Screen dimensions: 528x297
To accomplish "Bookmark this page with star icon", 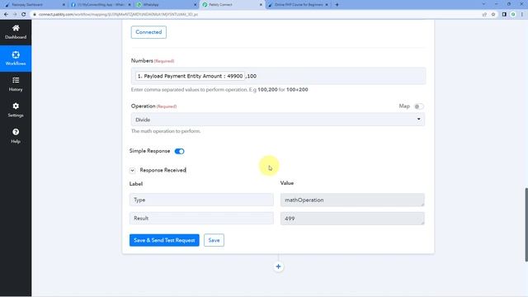I will point(493,15).
